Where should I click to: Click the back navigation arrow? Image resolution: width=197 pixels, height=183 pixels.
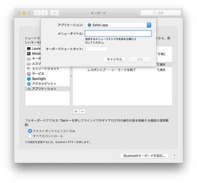click(37, 13)
